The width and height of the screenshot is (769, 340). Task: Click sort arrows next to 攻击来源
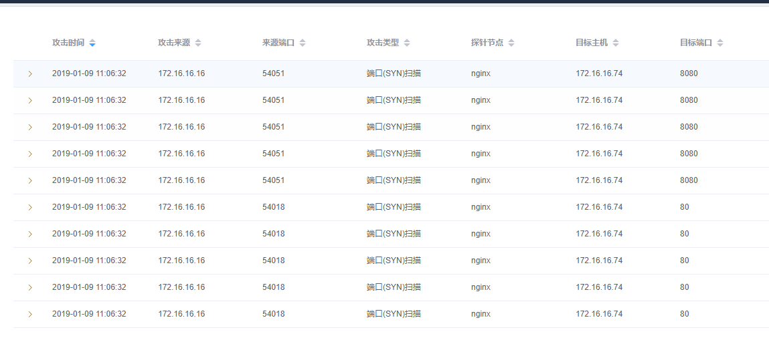pyautogui.click(x=197, y=43)
